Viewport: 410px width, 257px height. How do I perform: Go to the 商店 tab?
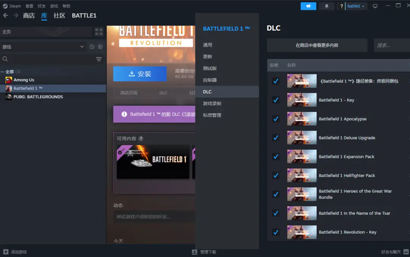pyautogui.click(x=29, y=16)
